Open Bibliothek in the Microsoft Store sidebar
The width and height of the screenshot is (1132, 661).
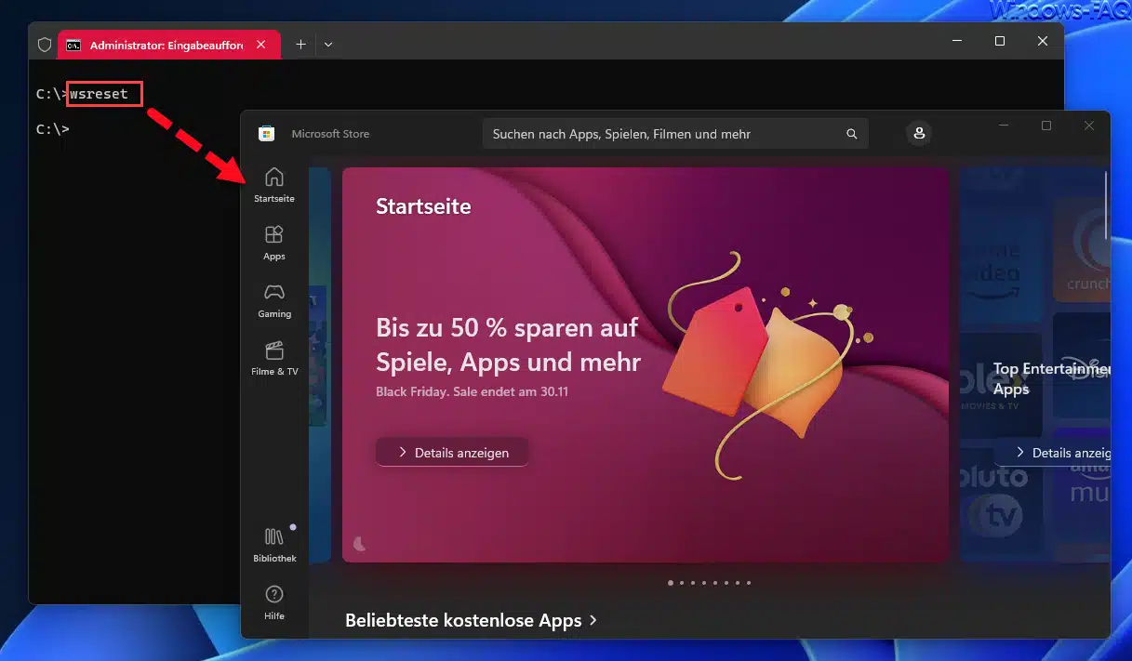[x=273, y=545]
